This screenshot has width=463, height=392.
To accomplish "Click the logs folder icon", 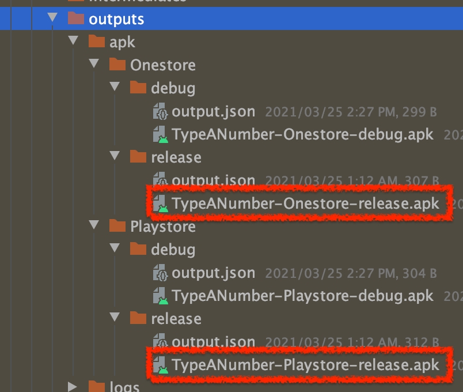I will (x=97, y=386).
